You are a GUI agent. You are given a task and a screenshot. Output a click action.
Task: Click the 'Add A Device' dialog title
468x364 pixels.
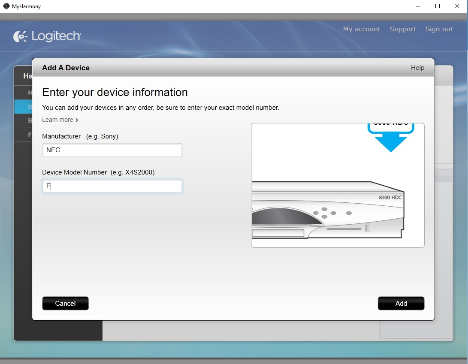click(x=66, y=68)
